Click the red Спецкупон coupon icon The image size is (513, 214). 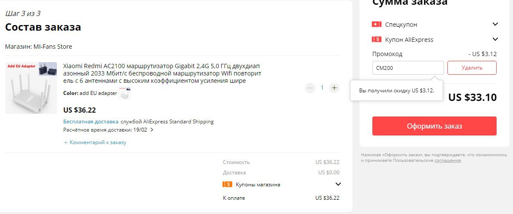coord(377,24)
